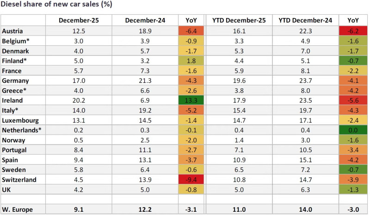Click Austria's red -6.2 YTD YoY cell
The height and width of the screenshot is (215, 370).
tap(354, 31)
